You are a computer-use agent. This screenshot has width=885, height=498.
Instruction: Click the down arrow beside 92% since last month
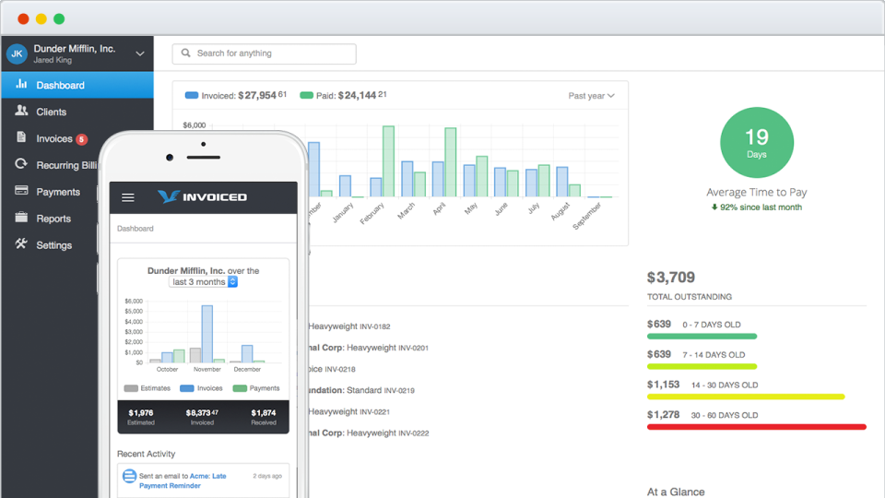click(x=714, y=207)
